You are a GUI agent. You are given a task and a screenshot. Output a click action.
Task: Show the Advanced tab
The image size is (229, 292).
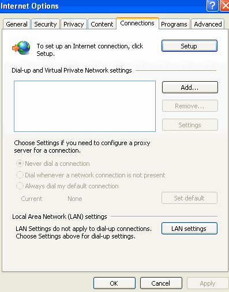point(208,24)
